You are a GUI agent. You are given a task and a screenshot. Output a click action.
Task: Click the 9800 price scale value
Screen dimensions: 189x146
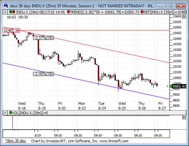pyautogui.click(x=176, y=106)
